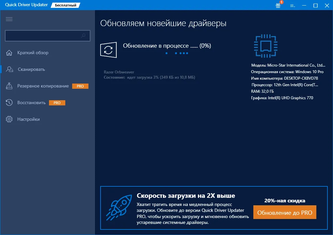Click the Quick Driver Updater title text

click(x=26, y=5)
